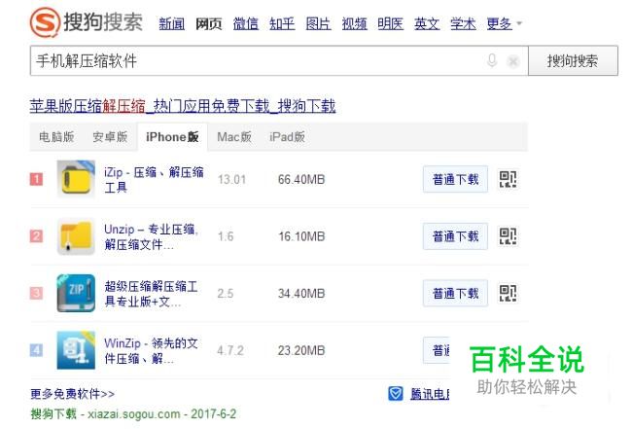Open the blue ZIP book app icon
This screenshot has width=632, height=429.
76,293
